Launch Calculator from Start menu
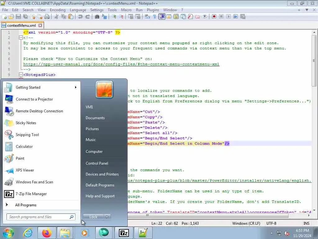The width and height of the screenshot is (318, 239). (x=42, y=147)
